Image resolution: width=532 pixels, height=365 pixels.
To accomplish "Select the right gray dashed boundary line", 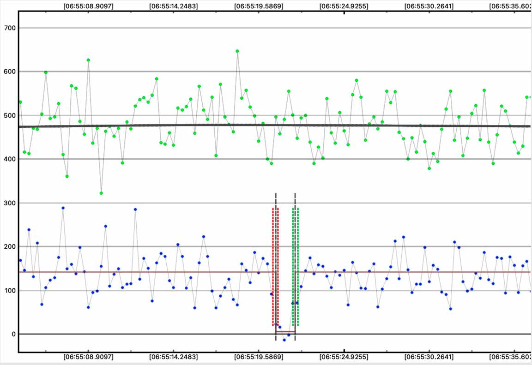I will tap(295, 199).
